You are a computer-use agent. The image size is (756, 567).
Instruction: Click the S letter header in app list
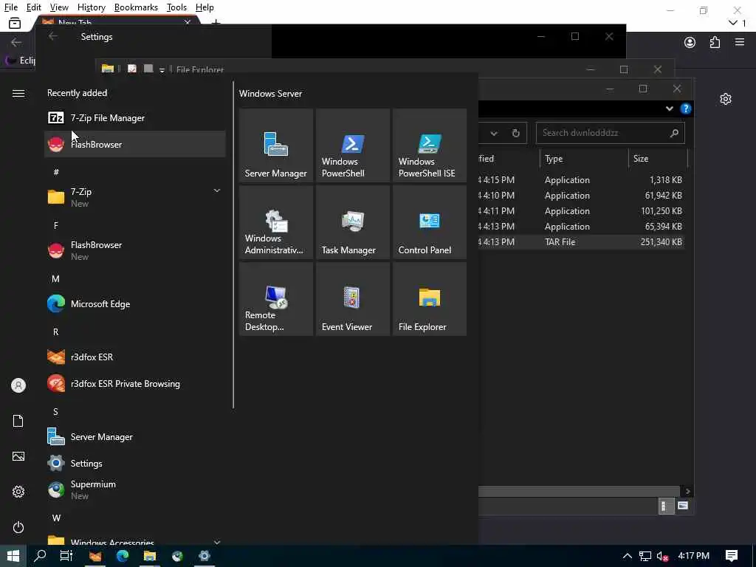tap(55, 411)
